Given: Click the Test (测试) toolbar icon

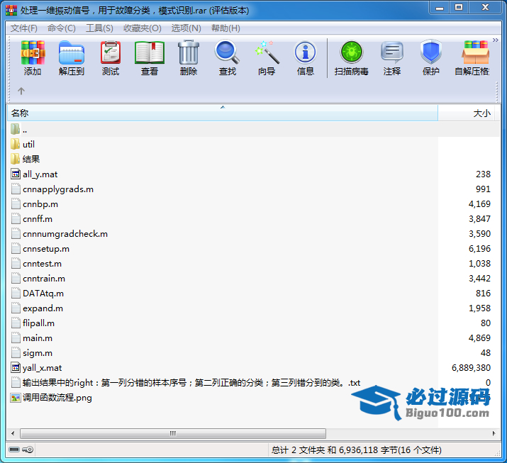Looking at the screenshot, I should pos(111,52).
